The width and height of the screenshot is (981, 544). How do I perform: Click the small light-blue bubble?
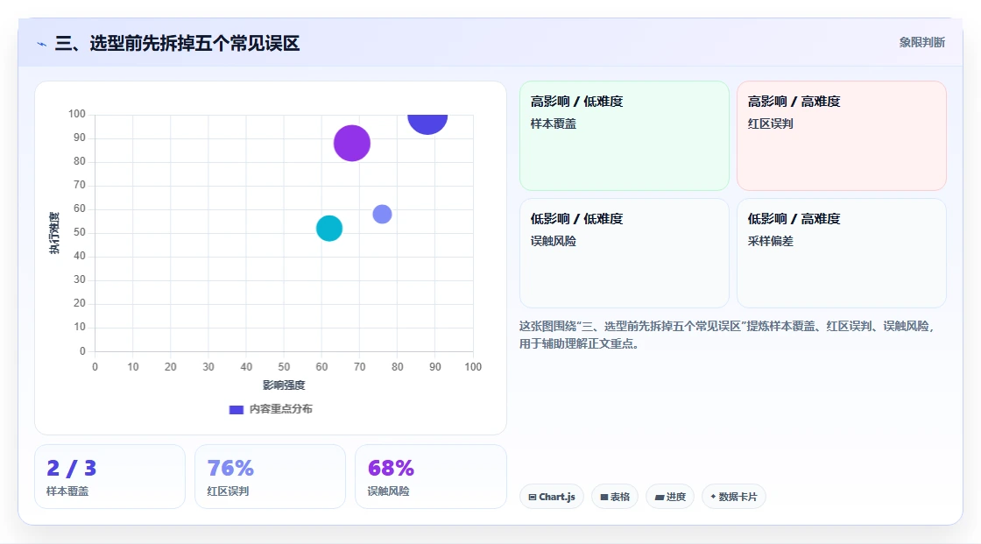pyautogui.click(x=382, y=214)
